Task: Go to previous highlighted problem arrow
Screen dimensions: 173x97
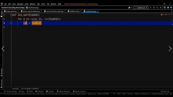Action: (169, 15)
